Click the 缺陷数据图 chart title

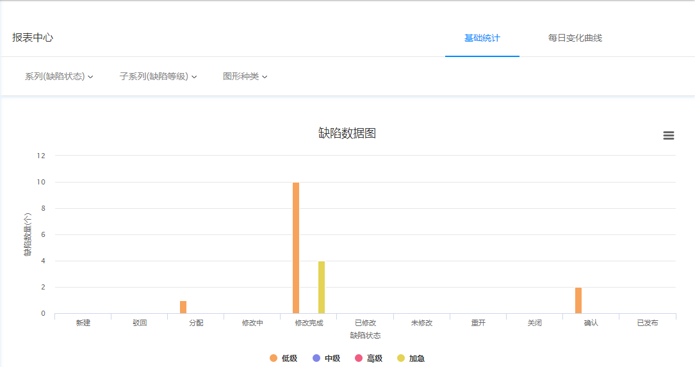click(x=347, y=133)
